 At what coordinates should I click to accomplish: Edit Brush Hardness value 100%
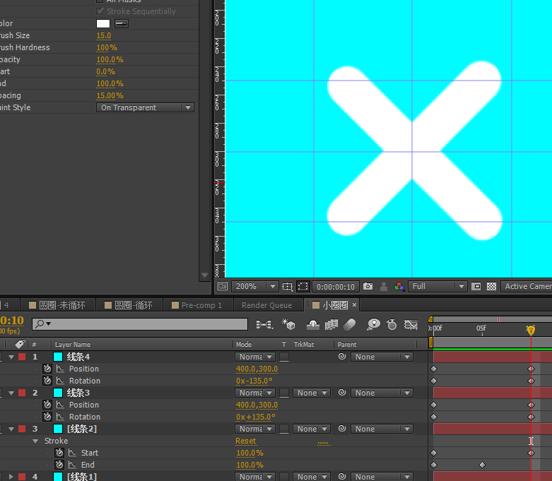coord(106,47)
